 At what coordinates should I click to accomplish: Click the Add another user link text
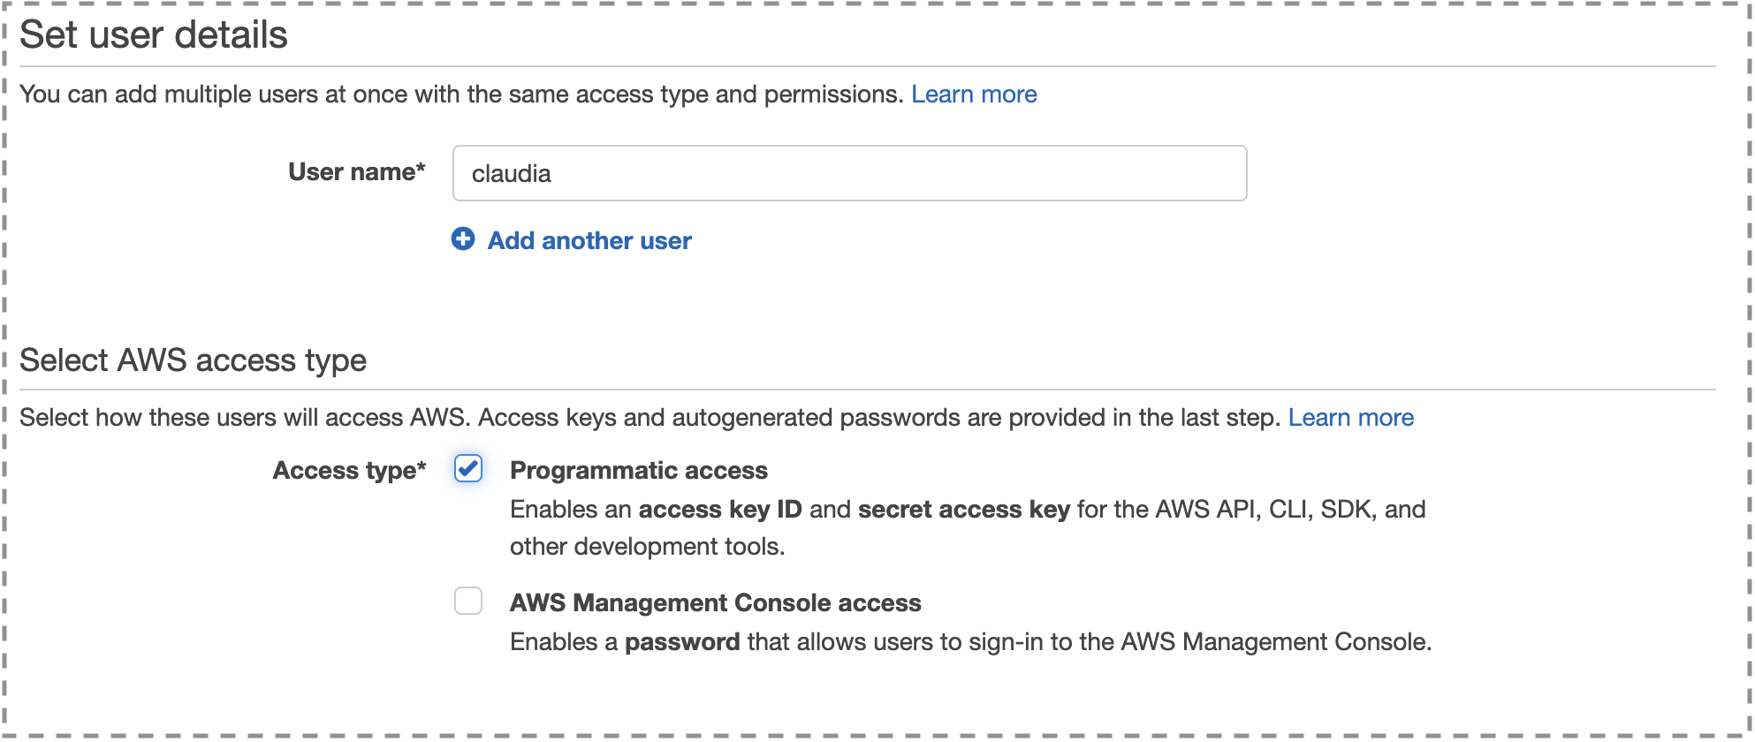(589, 240)
